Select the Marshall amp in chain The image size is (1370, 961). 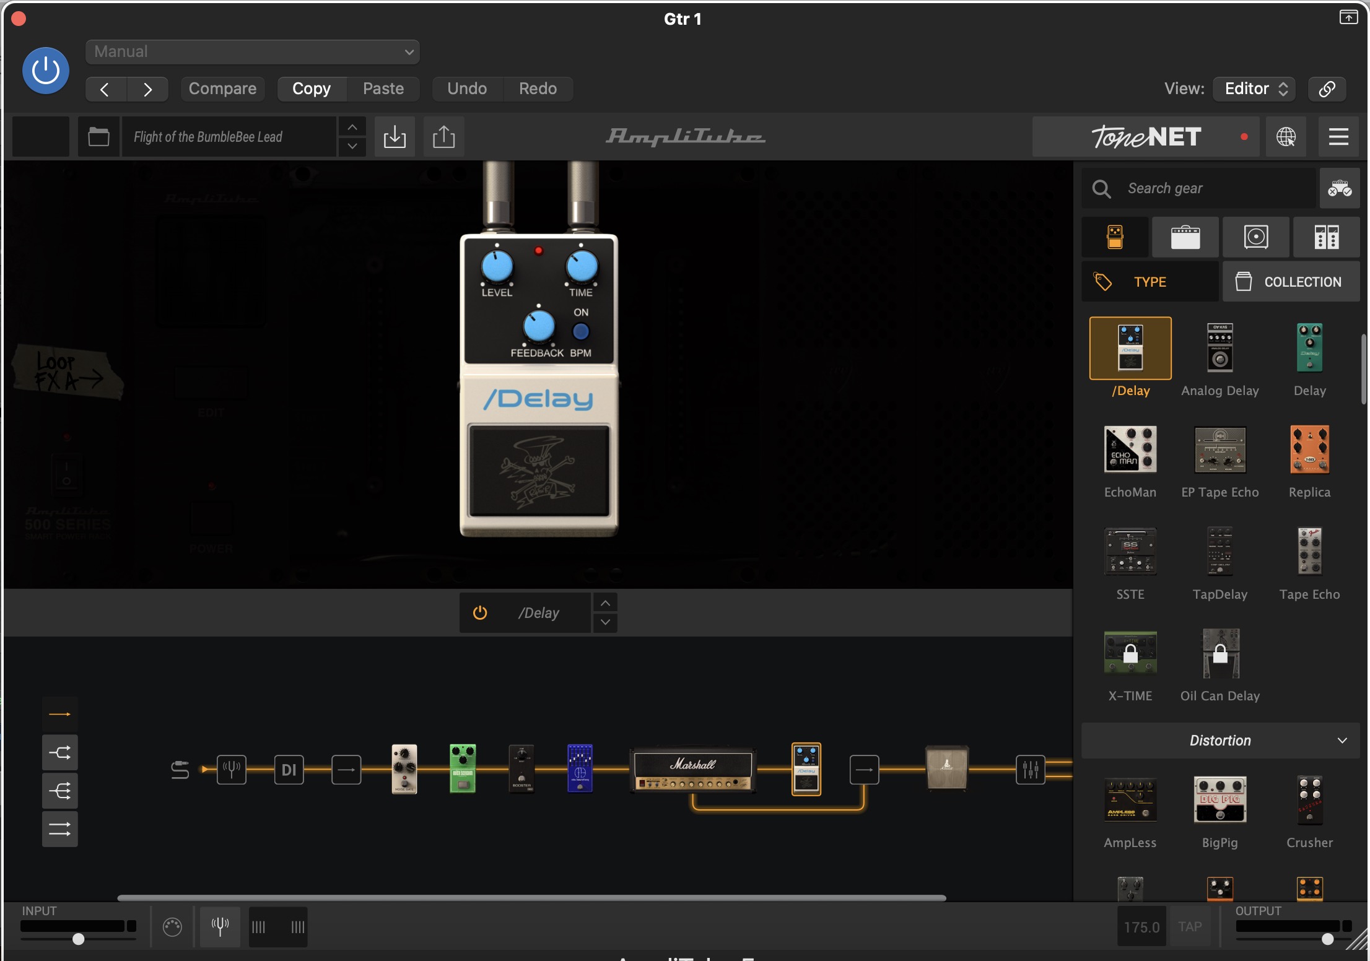click(x=693, y=770)
